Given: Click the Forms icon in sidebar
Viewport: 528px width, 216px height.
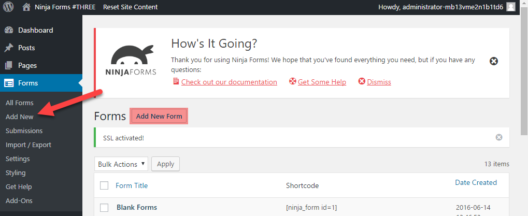Looking at the screenshot, I should point(9,83).
